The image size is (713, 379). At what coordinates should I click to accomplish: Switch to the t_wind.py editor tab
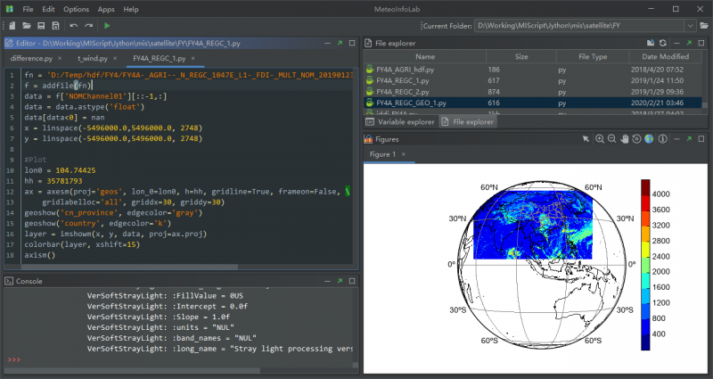(x=92, y=58)
